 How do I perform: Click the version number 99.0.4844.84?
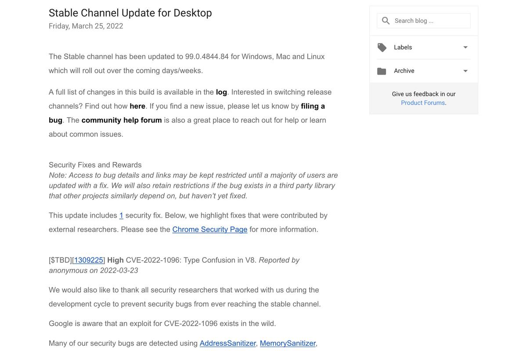click(x=207, y=57)
